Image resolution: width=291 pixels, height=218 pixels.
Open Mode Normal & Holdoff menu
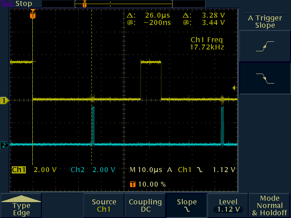tap(270, 205)
